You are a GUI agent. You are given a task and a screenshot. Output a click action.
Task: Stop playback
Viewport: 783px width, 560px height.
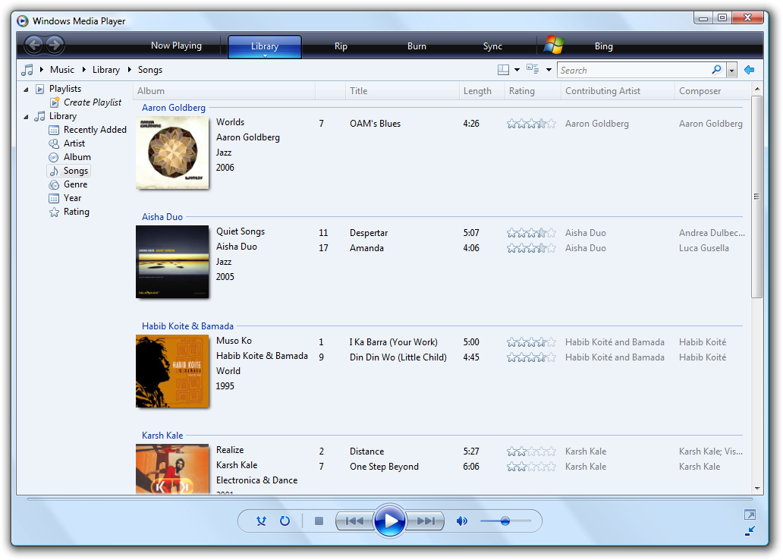(x=319, y=521)
